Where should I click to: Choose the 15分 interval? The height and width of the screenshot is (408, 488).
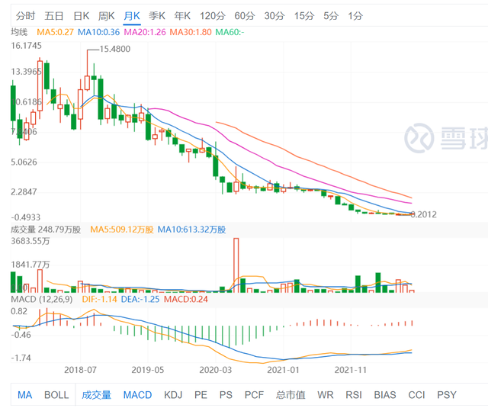303,15
